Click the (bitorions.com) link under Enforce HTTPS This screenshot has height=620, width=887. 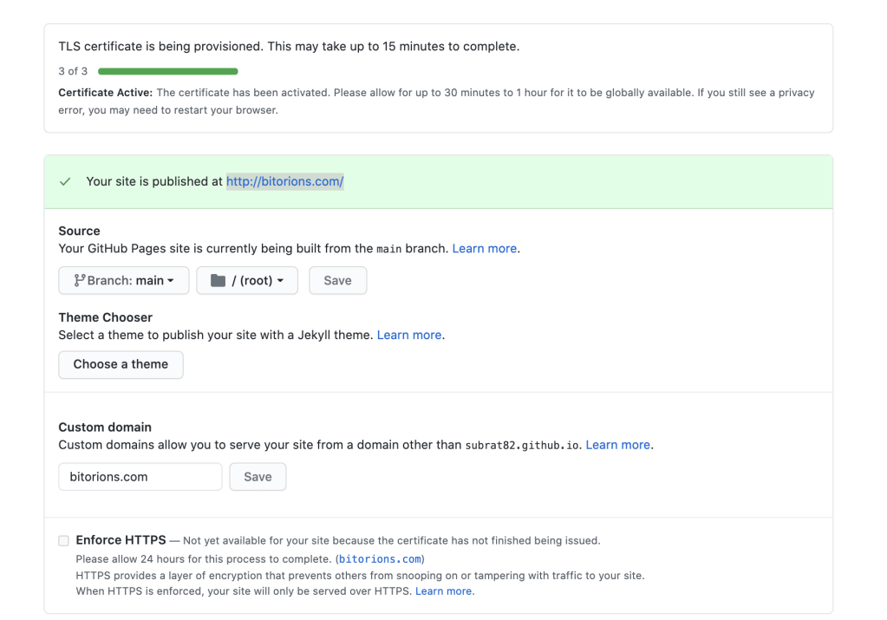380,559
